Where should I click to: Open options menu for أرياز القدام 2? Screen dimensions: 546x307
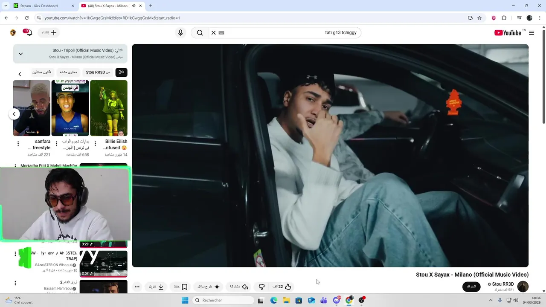(x=15, y=283)
